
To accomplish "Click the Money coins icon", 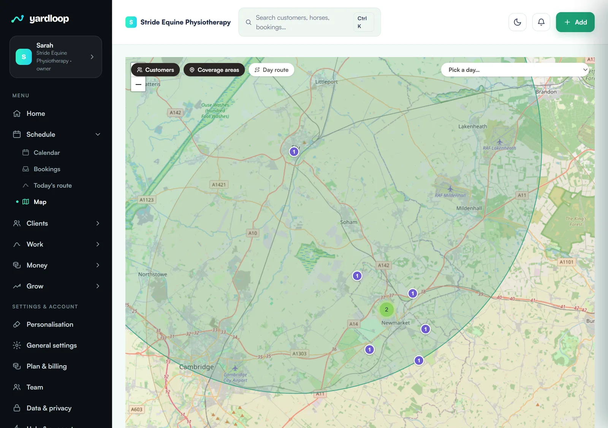I will coord(17,265).
